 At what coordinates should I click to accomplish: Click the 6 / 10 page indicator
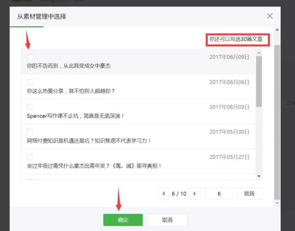(179, 194)
